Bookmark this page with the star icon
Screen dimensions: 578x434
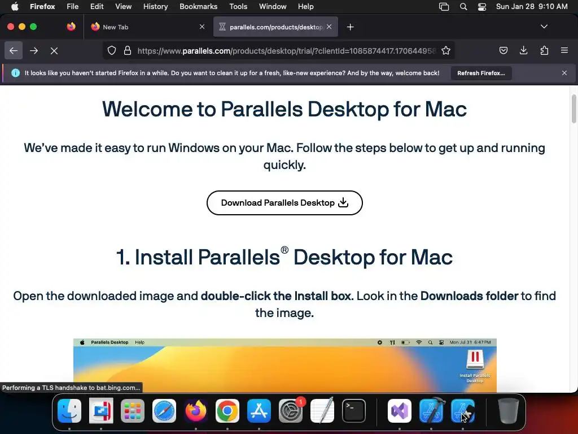446,50
